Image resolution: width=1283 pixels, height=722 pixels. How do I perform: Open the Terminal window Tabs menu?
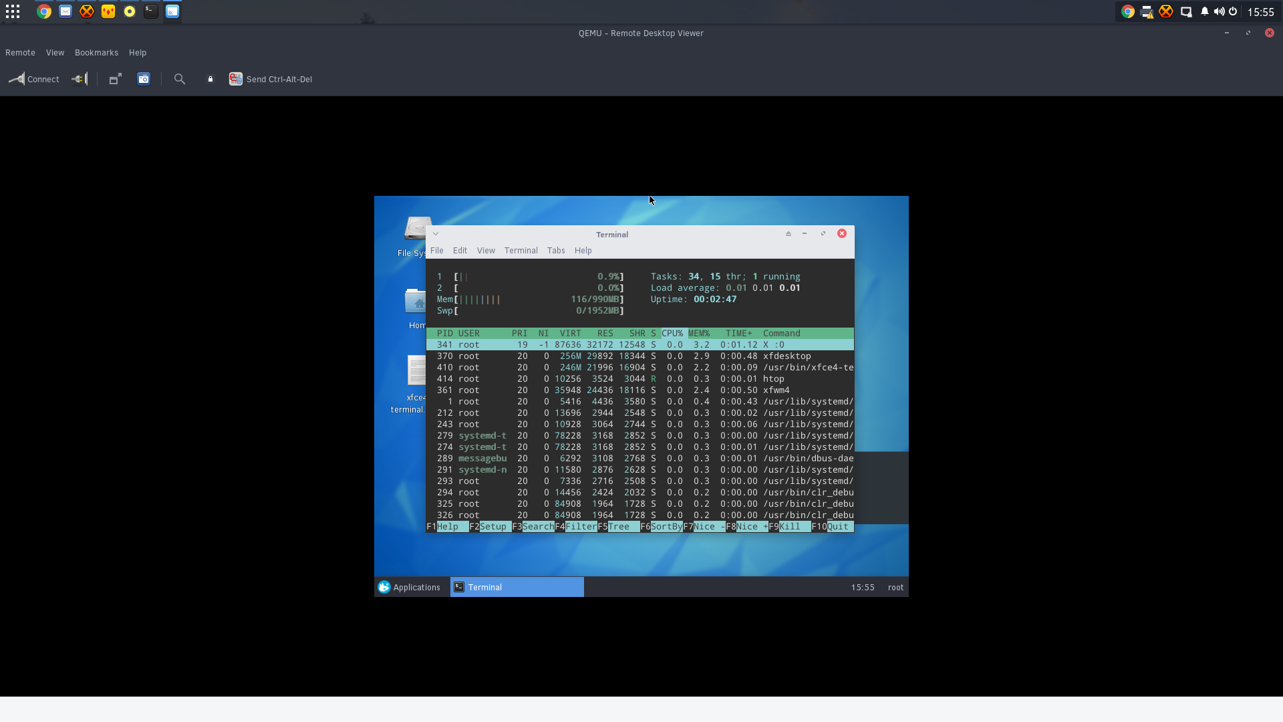point(556,251)
